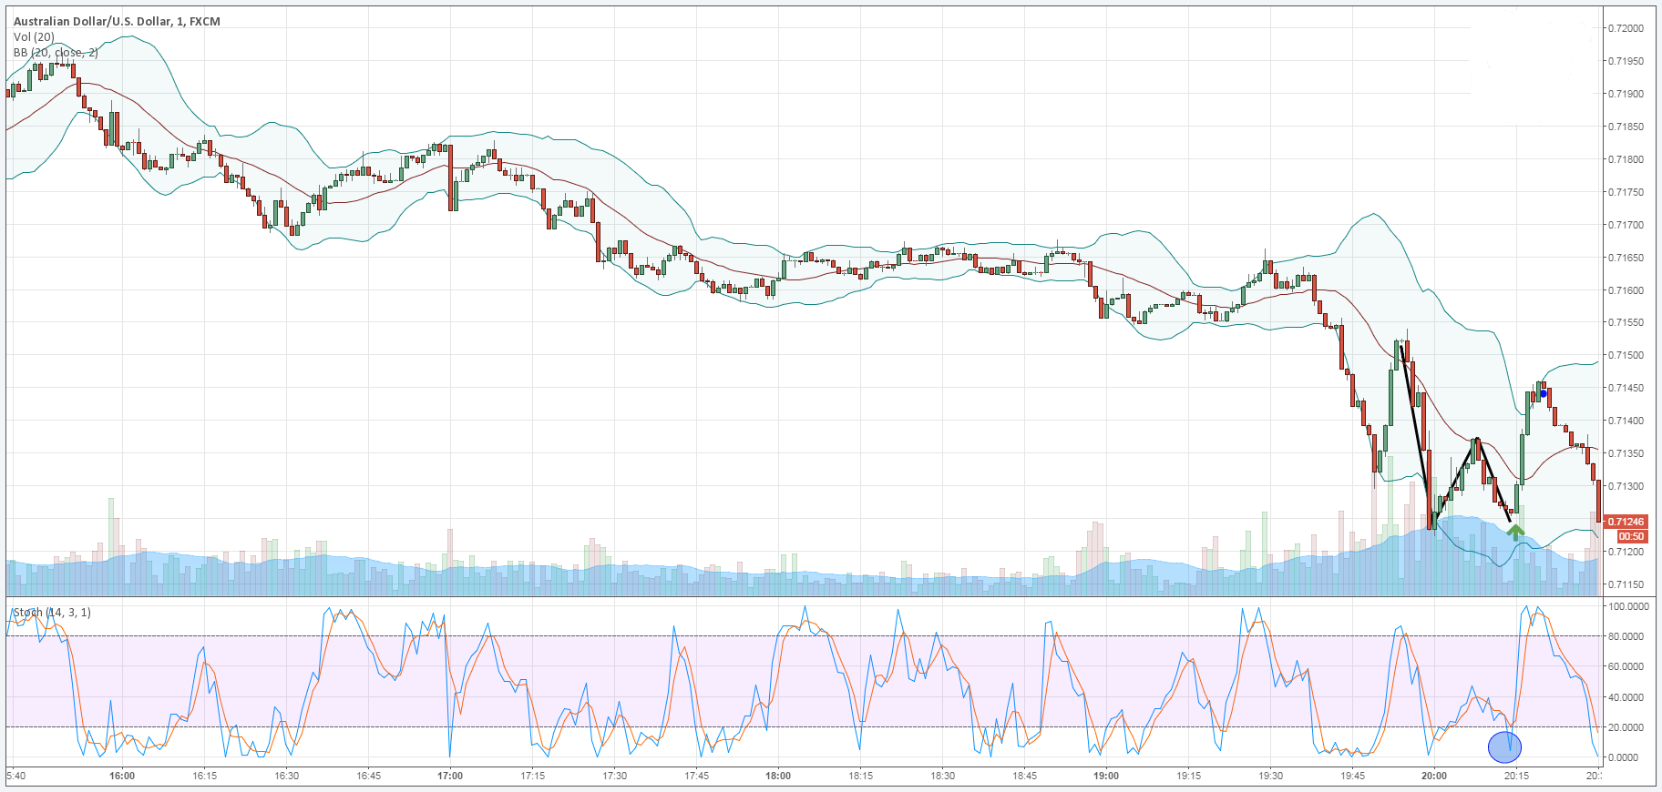1662x792 pixels.
Task: Select the blue circle on the Stochastic pane
Action: point(1504,747)
